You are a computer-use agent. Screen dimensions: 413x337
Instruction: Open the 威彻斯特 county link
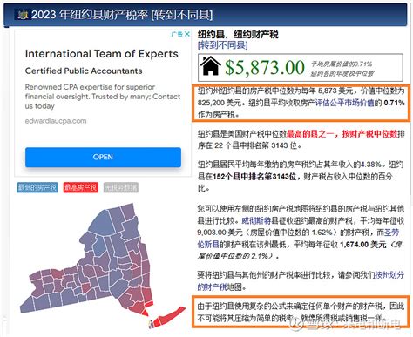(x=256, y=220)
